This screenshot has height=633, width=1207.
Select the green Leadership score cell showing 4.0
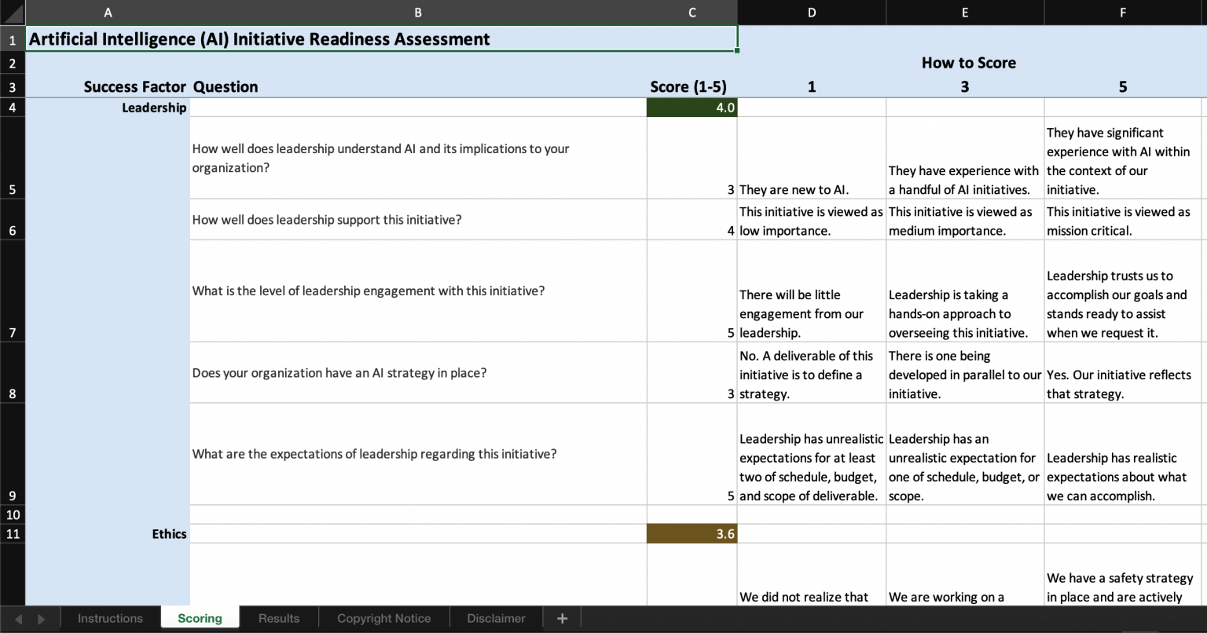tap(692, 108)
